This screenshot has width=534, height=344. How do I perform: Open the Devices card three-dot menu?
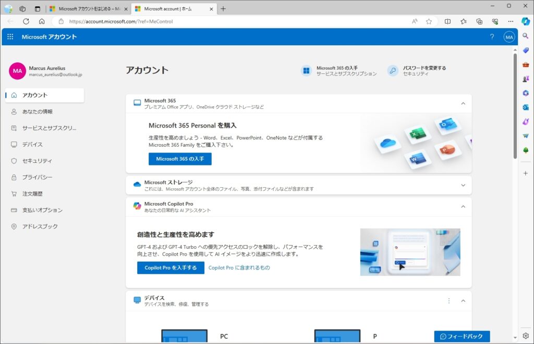[x=449, y=301]
